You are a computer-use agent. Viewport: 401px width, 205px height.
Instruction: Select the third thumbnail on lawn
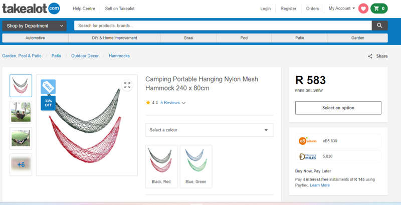[x=21, y=138]
